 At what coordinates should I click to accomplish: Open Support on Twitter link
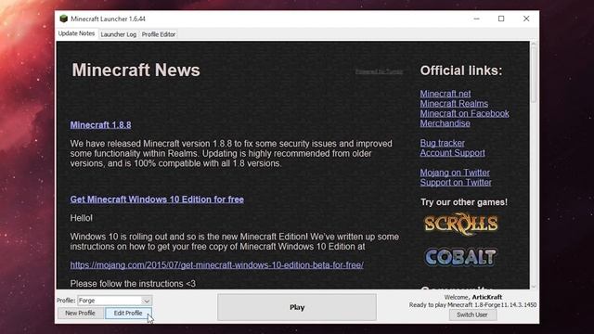pyautogui.click(x=456, y=182)
